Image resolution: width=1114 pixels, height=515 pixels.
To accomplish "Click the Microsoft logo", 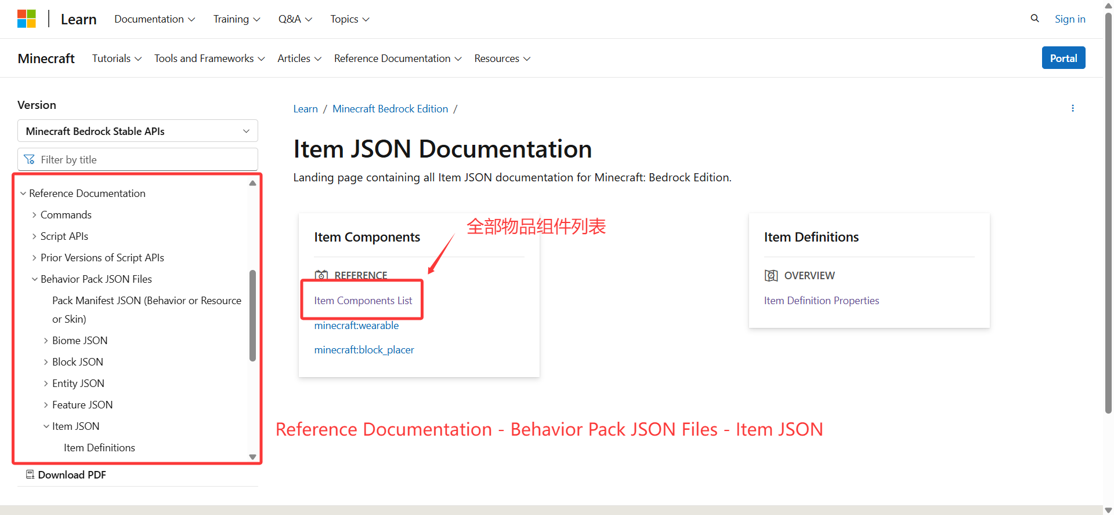I will click(27, 19).
